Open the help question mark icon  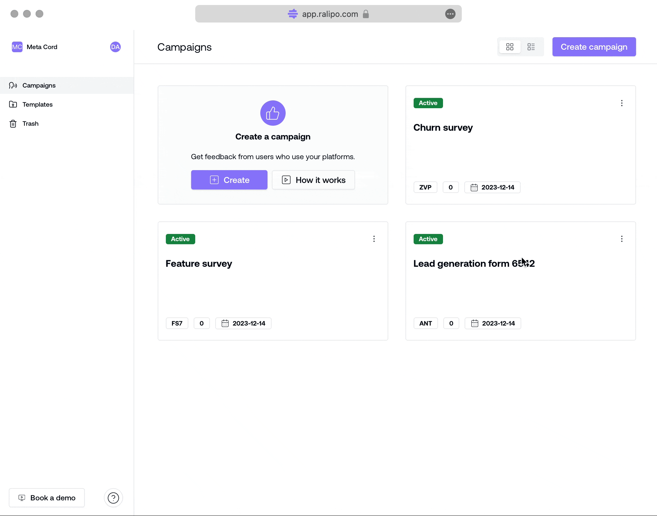tap(113, 498)
